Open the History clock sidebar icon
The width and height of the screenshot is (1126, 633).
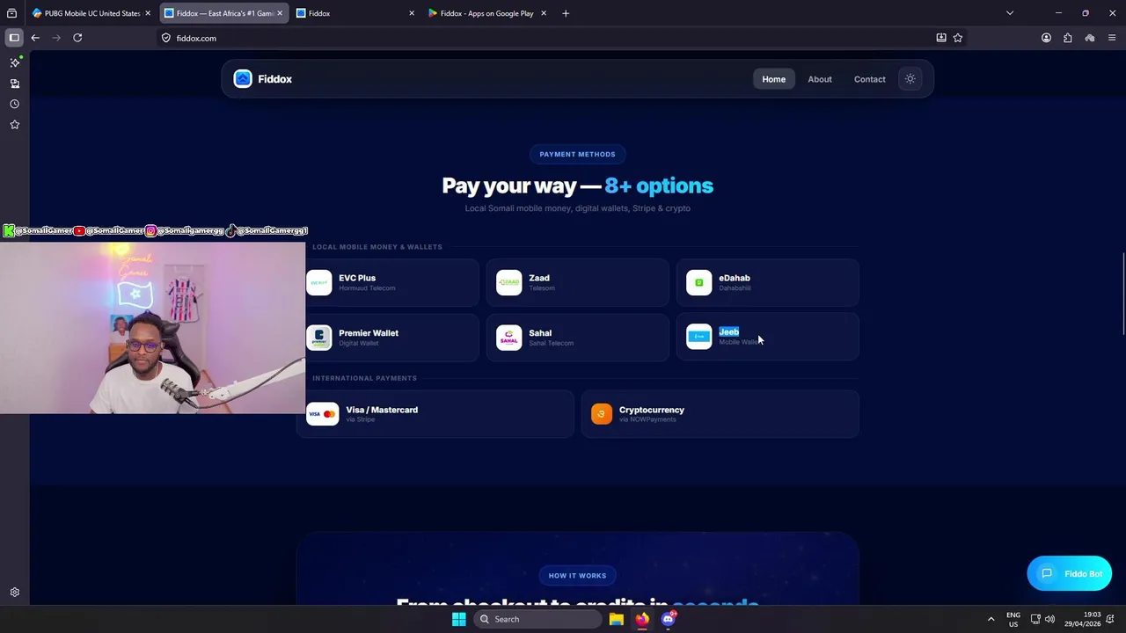click(15, 104)
